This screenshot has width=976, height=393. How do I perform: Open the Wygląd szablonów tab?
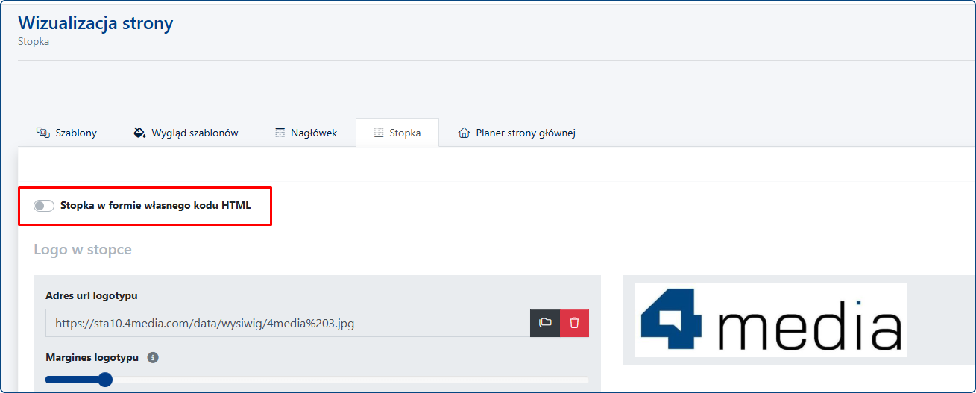click(x=195, y=133)
